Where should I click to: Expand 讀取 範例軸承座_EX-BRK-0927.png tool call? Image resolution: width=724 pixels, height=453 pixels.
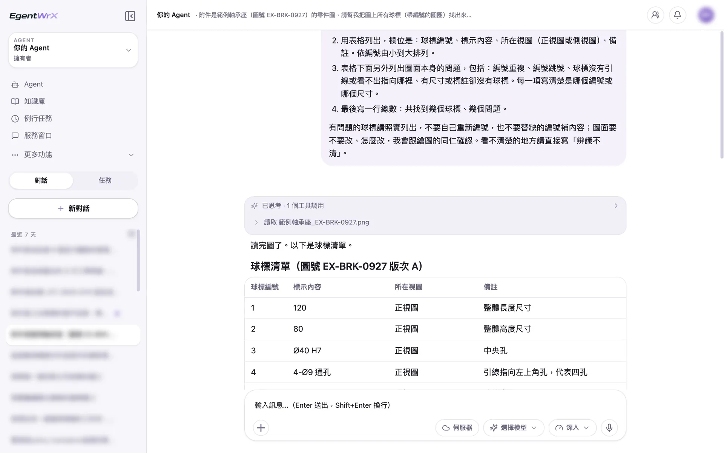click(x=312, y=222)
